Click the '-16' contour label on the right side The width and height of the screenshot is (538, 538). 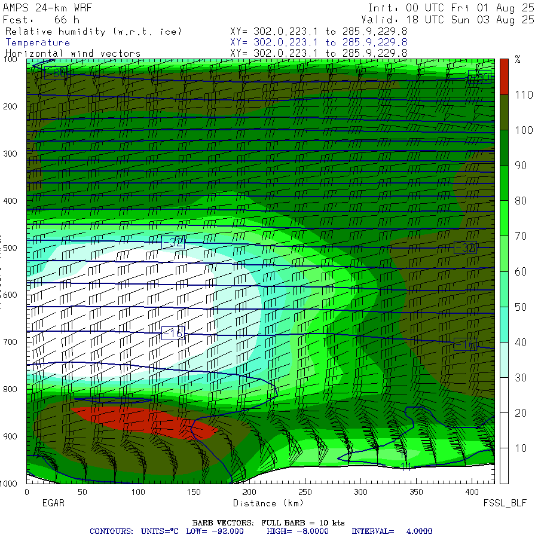pyautogui.click(x=465, y=344)
